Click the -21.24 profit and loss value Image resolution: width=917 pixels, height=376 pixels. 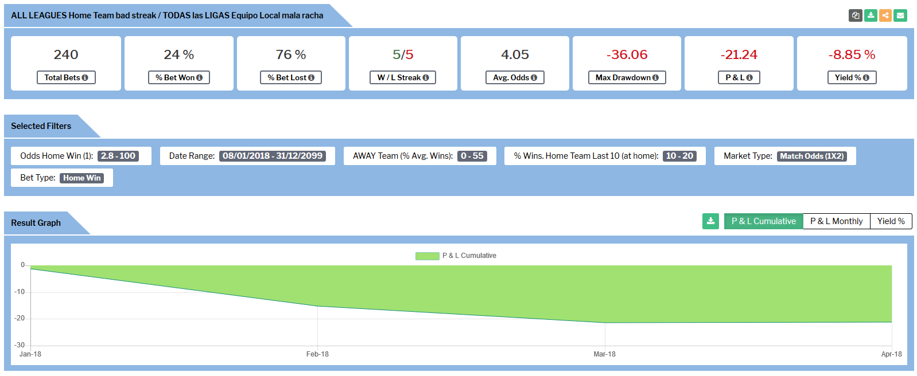click(739, 54)
